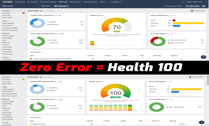209x126 pixels.
Task: Click the Health Score 70 gauge
Action: [x=117, y=25]
